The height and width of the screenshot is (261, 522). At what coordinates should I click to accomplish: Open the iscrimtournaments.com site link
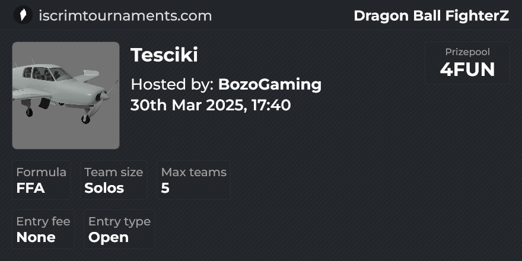pos(125,15)
